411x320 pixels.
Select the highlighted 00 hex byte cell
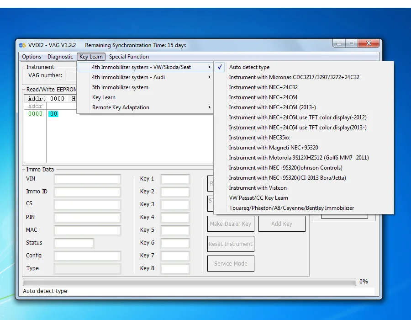coord(53,114)
